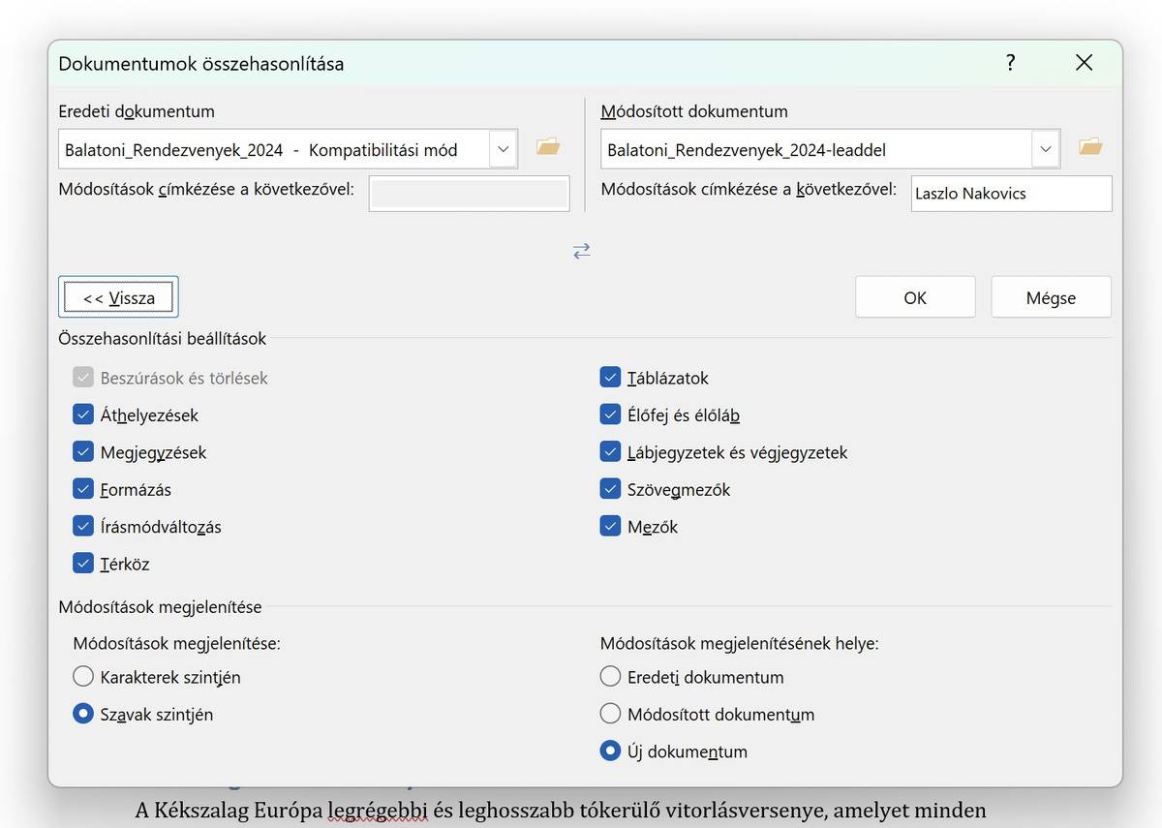The height and width of the screenshot is (828, 1162).
Task: Toggle the Megjegyzések checkbox
Action: click(x=82, y=452)
